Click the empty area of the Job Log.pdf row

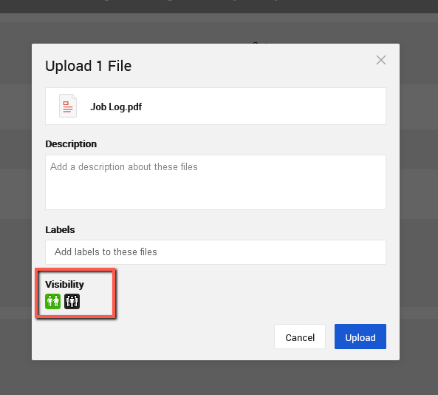262,107
